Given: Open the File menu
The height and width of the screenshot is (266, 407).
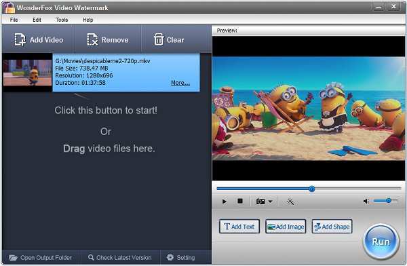Looking at the screenshot, I should [x=14, y=20].
